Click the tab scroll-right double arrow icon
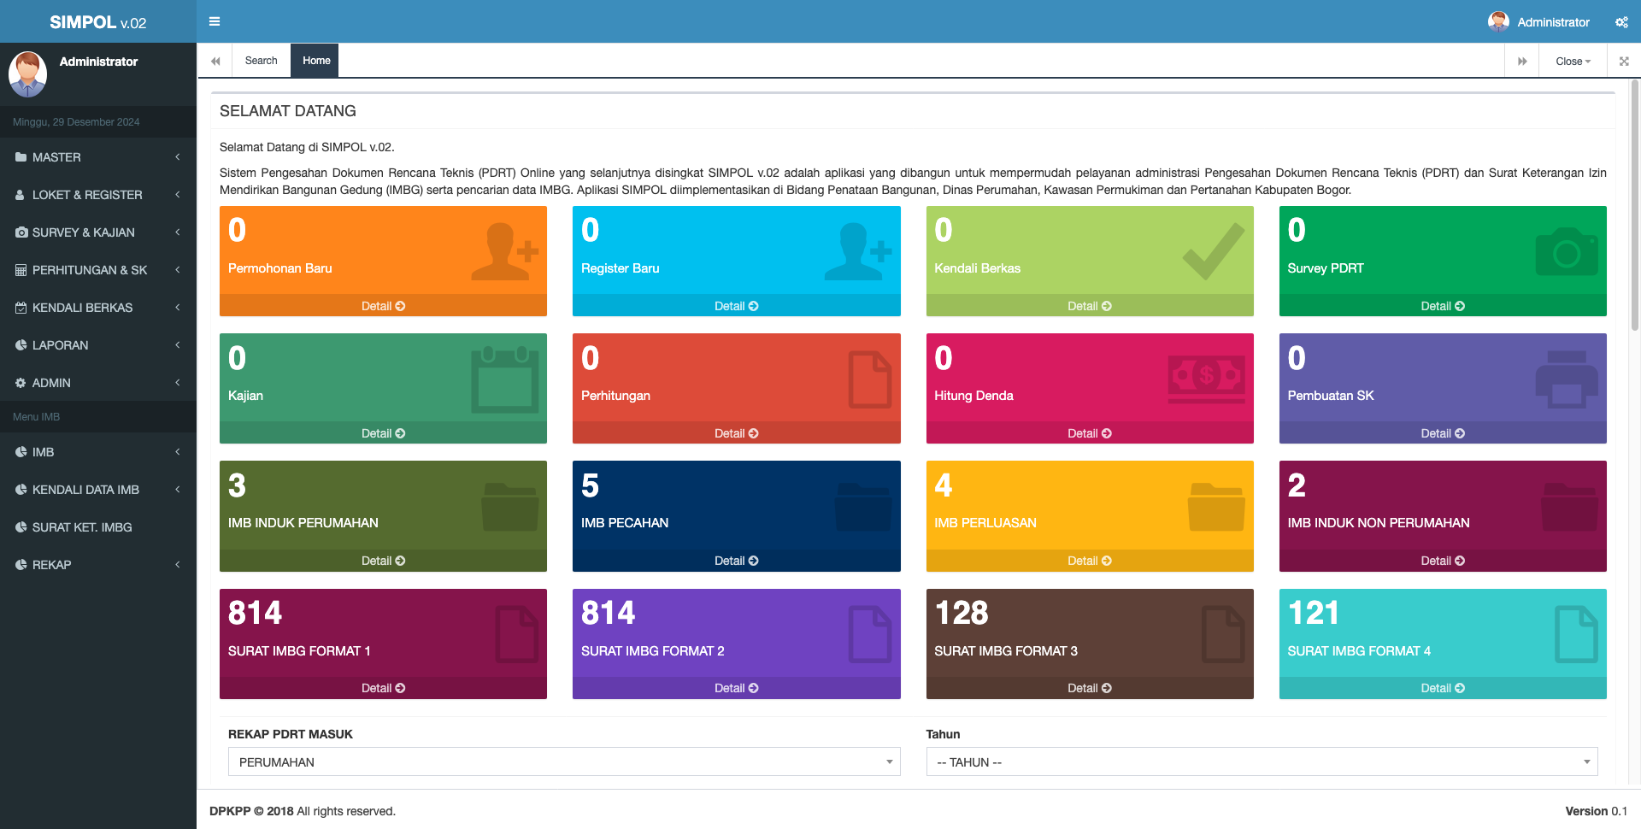Viewport: 1641px width, 829px height. (1522, 61)
